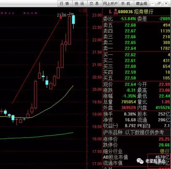Click 买三 volume 654
The width and height of the screenshot is (171, 169).
[x=166, y=66]
